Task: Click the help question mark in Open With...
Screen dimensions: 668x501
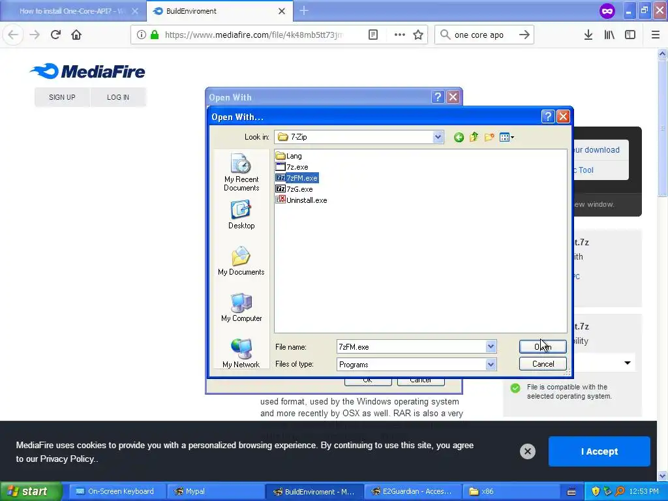Action: coord(548,116)
